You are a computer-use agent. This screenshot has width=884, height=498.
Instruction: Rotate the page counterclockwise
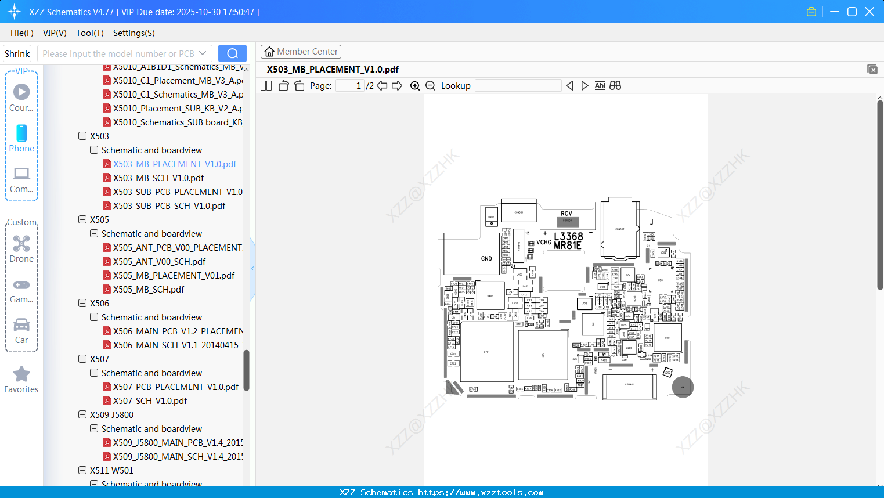pyautogui.click(x=283, y=85)
